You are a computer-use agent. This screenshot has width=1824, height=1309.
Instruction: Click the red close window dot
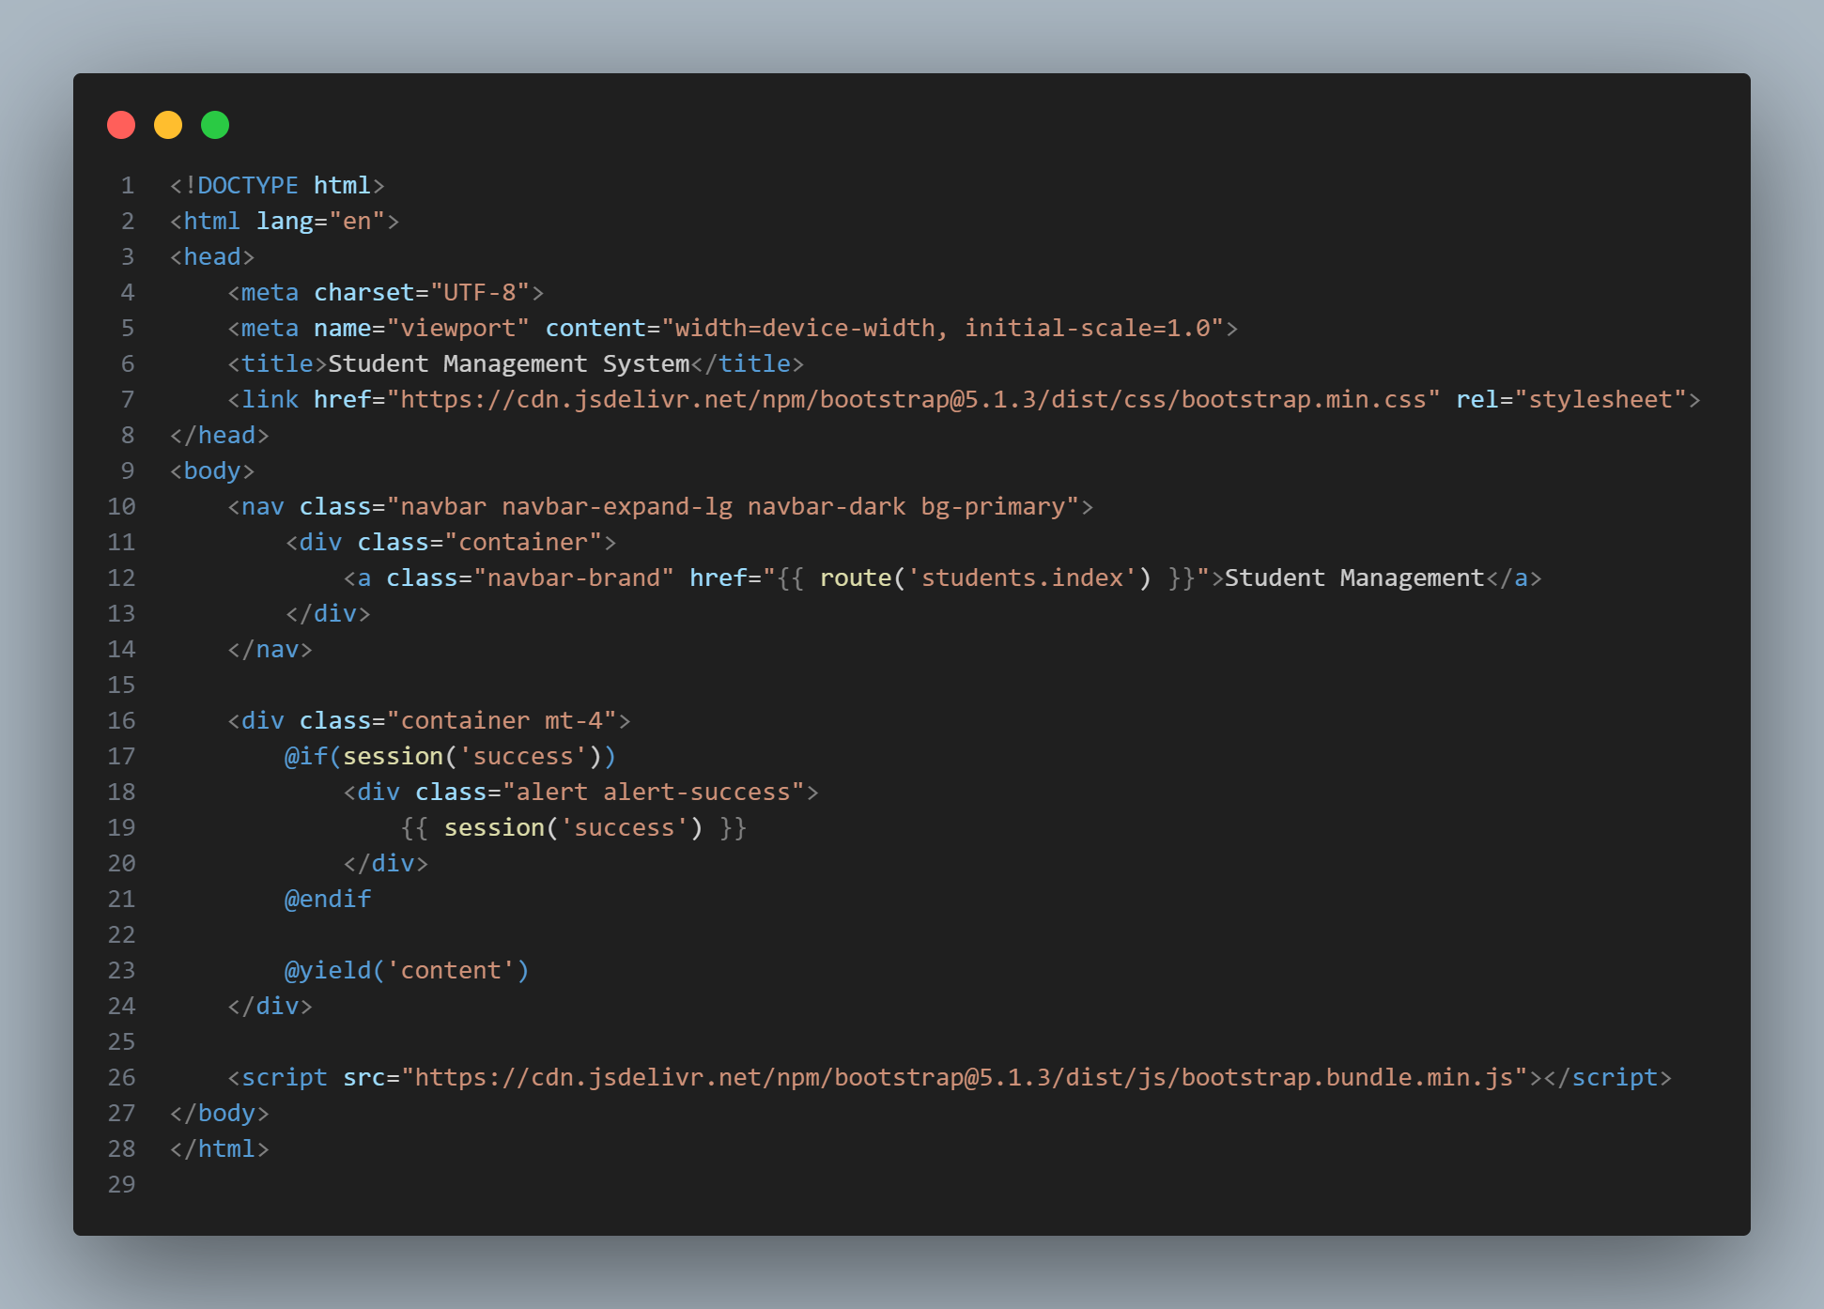121,125
